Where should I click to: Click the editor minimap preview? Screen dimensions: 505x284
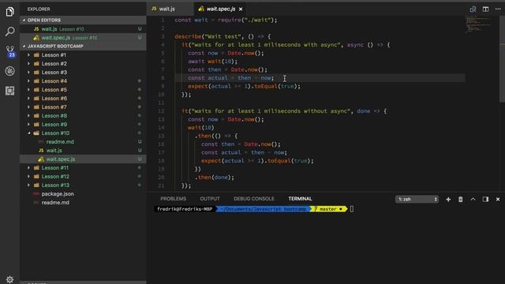[478, 24]
